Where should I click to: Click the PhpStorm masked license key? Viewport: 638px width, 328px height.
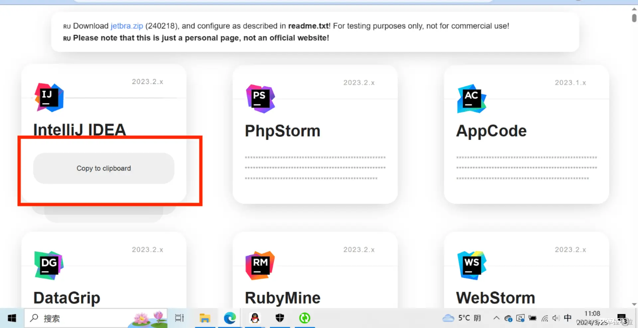click(315, 168)
